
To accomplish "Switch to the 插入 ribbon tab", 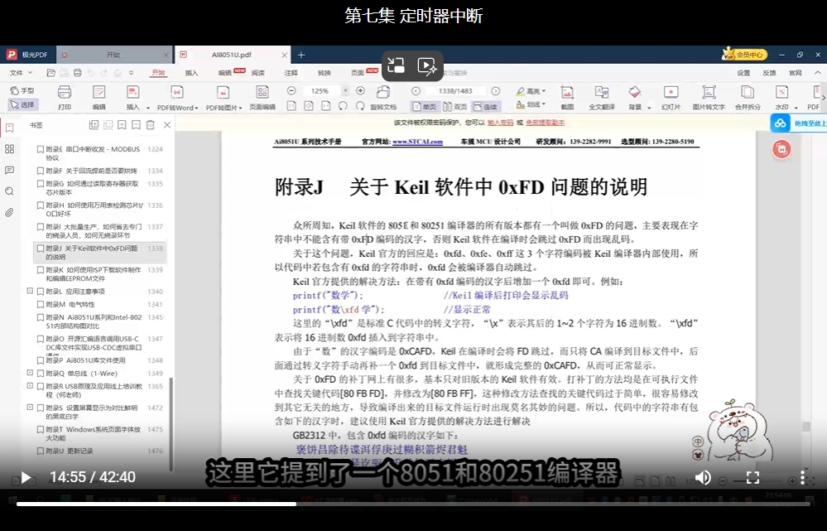I will [191, 73].
